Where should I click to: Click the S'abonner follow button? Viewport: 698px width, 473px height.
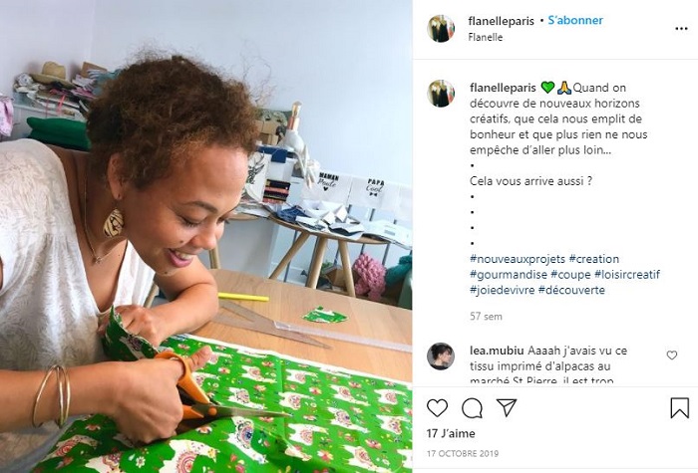coord(575,20)
